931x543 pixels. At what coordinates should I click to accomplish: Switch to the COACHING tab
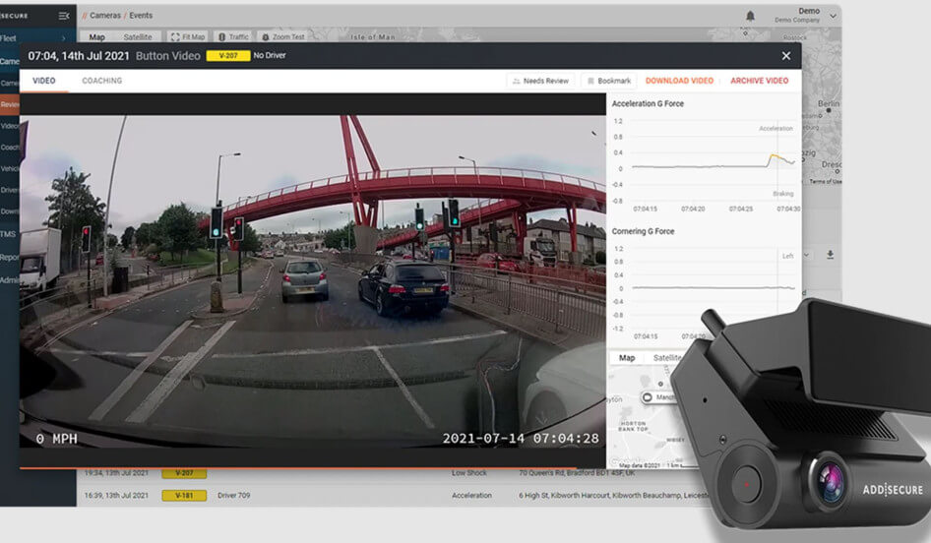tap(102, 81)
